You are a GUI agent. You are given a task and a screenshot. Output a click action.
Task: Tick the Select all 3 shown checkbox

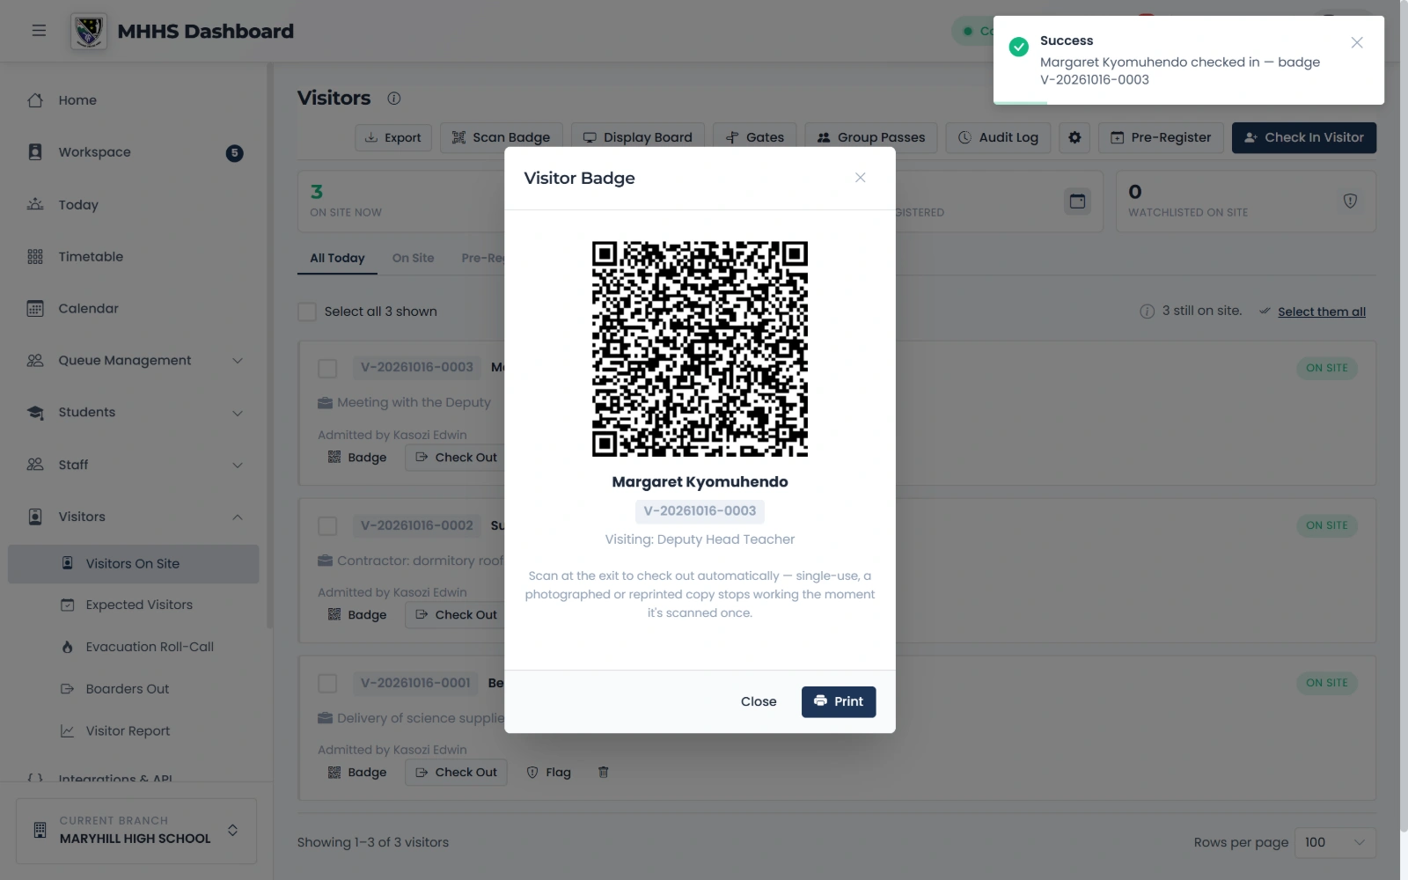pos(307,312)
